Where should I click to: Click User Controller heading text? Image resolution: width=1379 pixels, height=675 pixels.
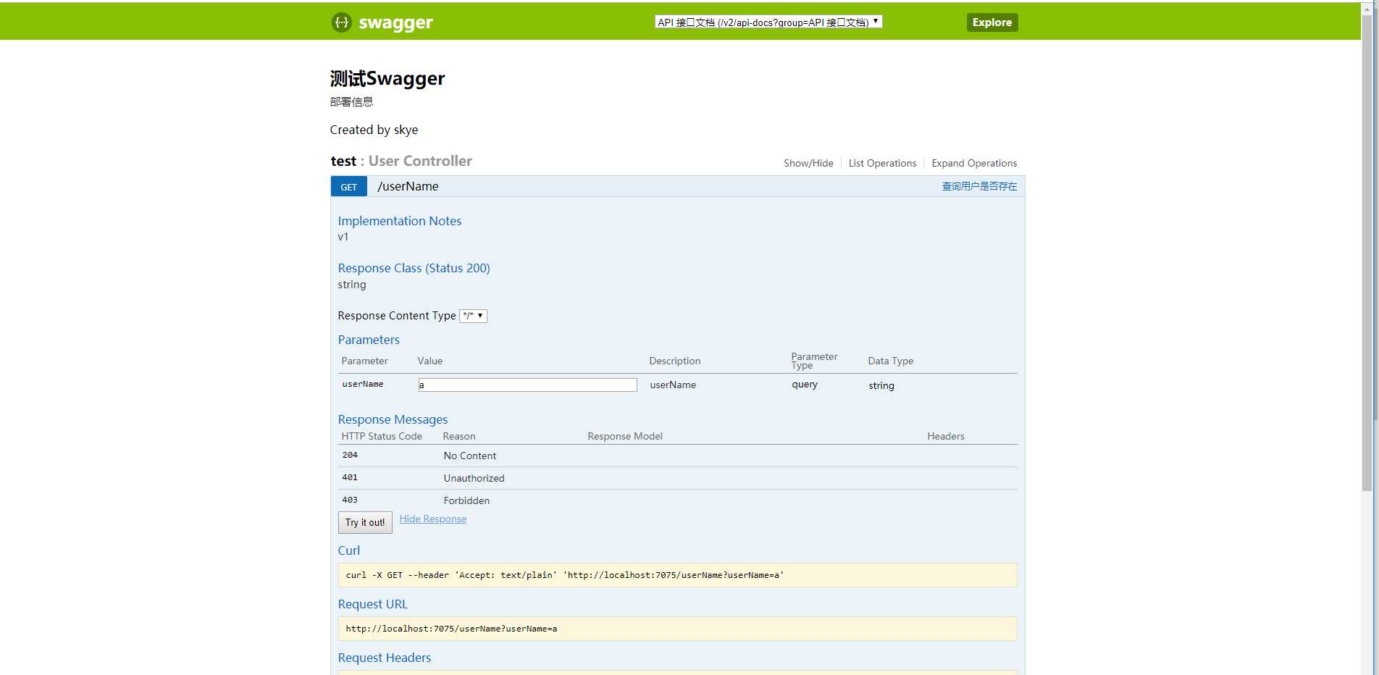pos(420,161)
